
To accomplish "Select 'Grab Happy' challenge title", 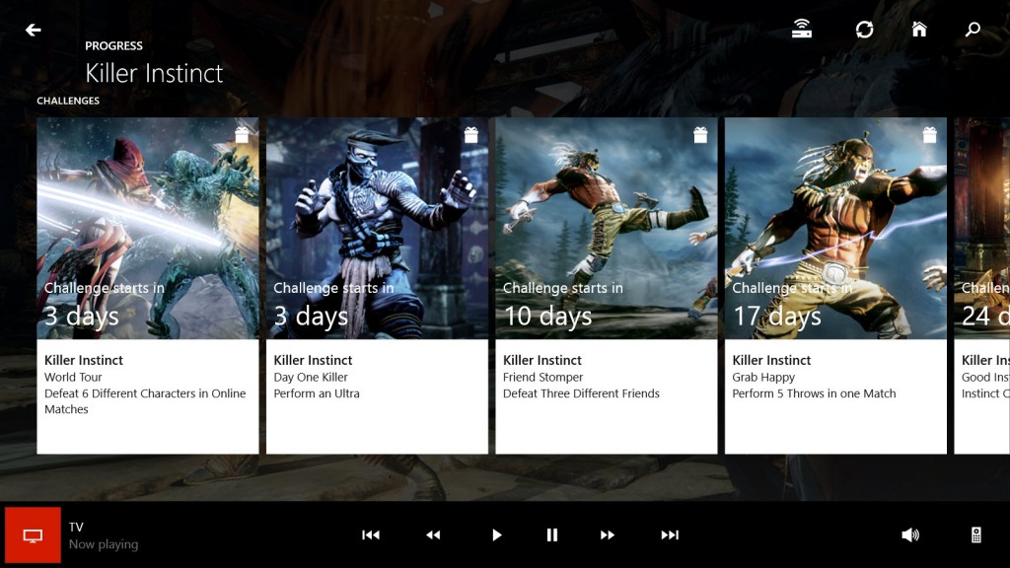I will [x=763, y=378].
